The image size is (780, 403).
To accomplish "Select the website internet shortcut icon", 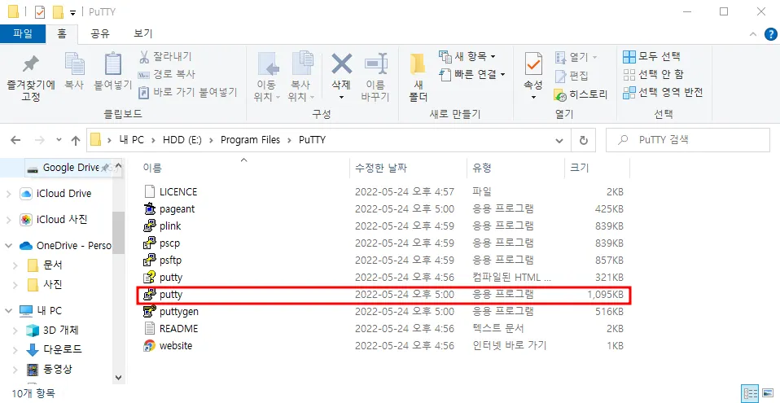I will [150, 346].
